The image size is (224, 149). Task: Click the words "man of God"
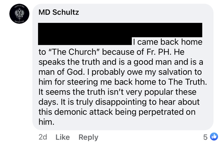61,72
